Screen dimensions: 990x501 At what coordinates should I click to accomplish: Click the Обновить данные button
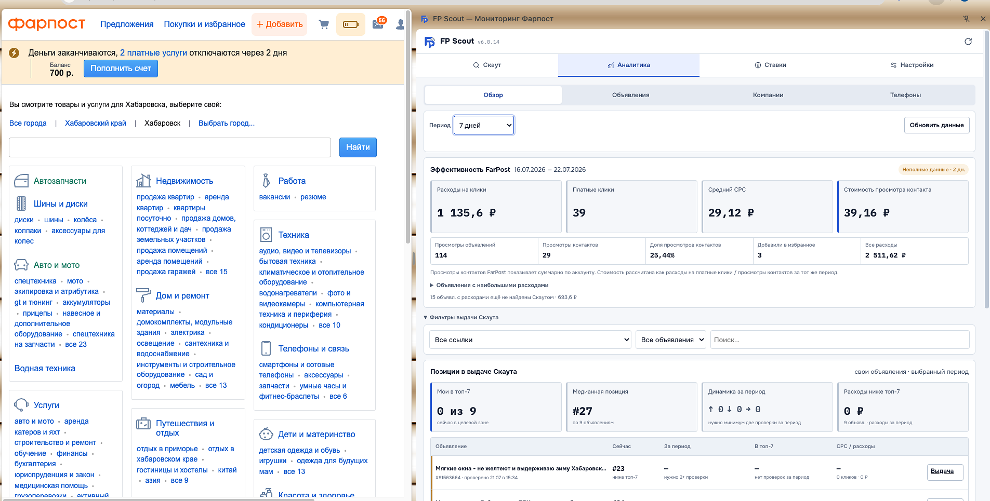point(936,125)
